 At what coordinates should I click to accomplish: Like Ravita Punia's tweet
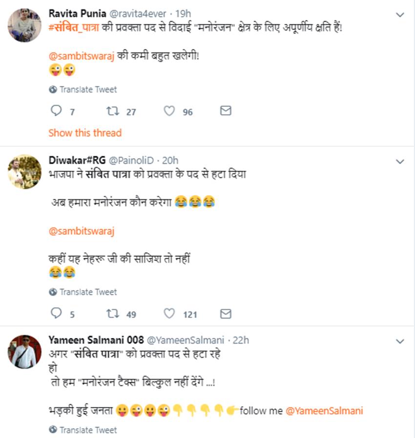pyautogui.click(x=169, y=111)
